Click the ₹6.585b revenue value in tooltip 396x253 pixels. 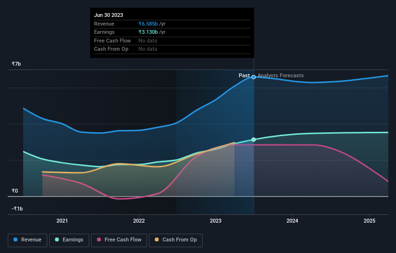[148, 24]
